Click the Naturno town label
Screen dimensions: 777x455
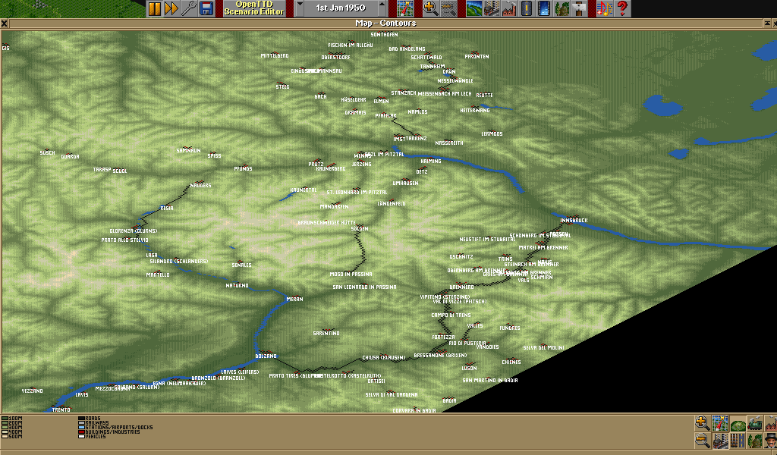point(237,286)
